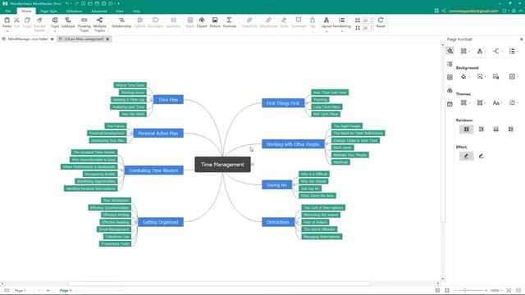
Task: Open the clipart panel icon in right sidebar
Action: (x=450, y=91)
